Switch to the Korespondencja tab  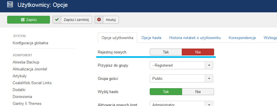(x=242, y=38)
